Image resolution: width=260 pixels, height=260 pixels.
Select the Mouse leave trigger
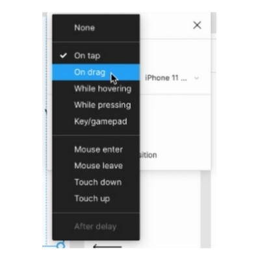96,166
